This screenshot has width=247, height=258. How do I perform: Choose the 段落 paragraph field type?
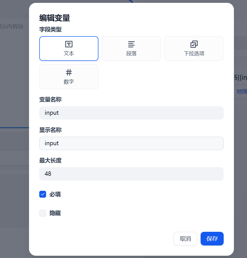(x=131, y=48)
